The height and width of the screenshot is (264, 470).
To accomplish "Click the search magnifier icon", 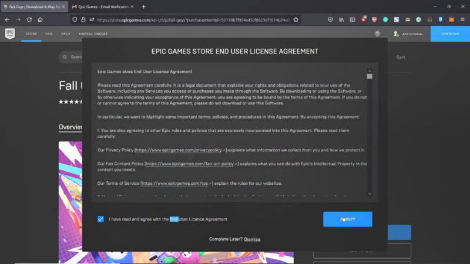I will [x=65, y=57].
